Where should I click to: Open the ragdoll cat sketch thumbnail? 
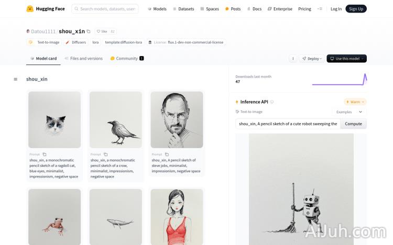point(54,120)
